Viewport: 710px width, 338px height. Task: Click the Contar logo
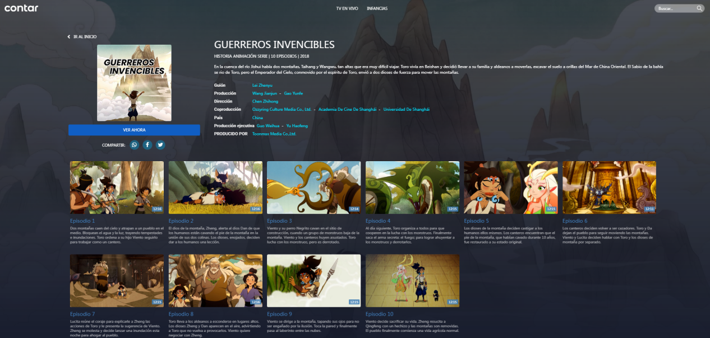(21, 8)
